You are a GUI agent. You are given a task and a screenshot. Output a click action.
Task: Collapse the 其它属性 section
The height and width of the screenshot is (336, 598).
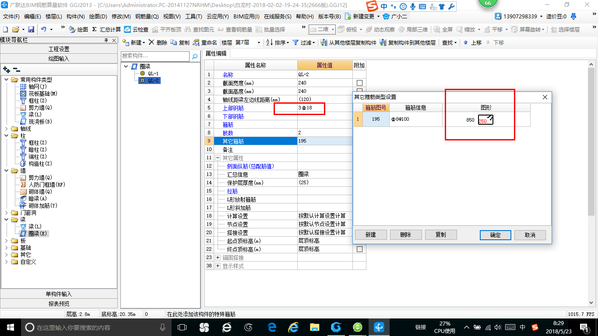[x=218, y=158]
